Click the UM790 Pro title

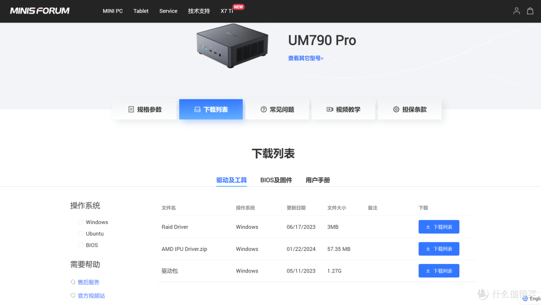point(322,41)
